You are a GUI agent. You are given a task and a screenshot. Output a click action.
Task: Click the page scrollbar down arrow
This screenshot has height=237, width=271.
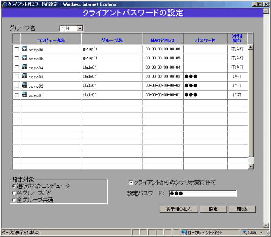[266, 225]
